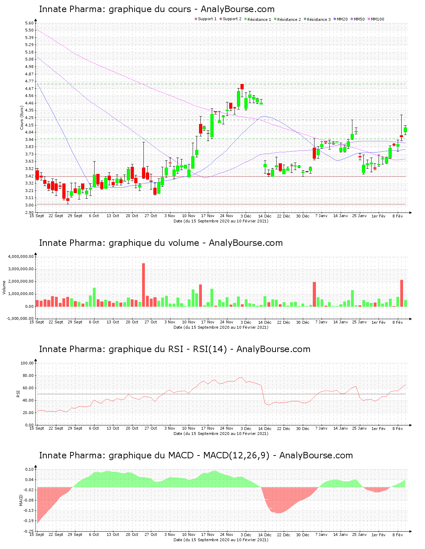The image size is (425, 549).
Task: Click '10 Nov' on the RSI chart axis
Action: point(189,428)
